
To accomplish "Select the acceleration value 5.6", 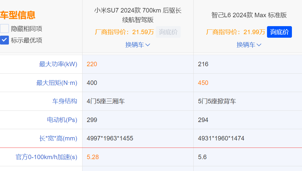I will (202, 157).
